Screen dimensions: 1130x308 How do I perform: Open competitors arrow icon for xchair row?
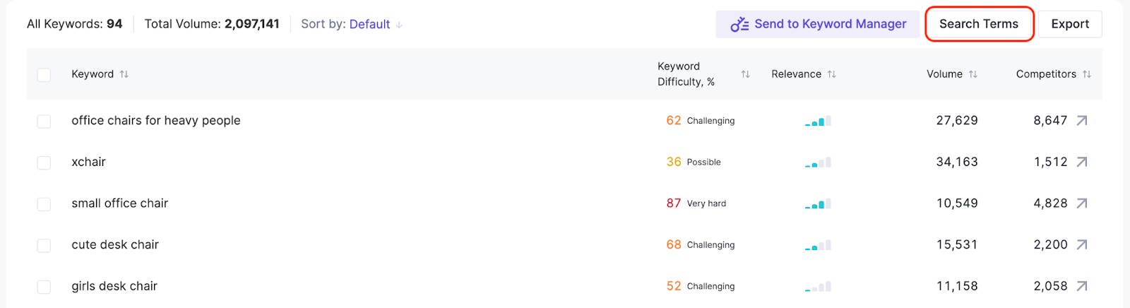click(x=1081, y=162)
